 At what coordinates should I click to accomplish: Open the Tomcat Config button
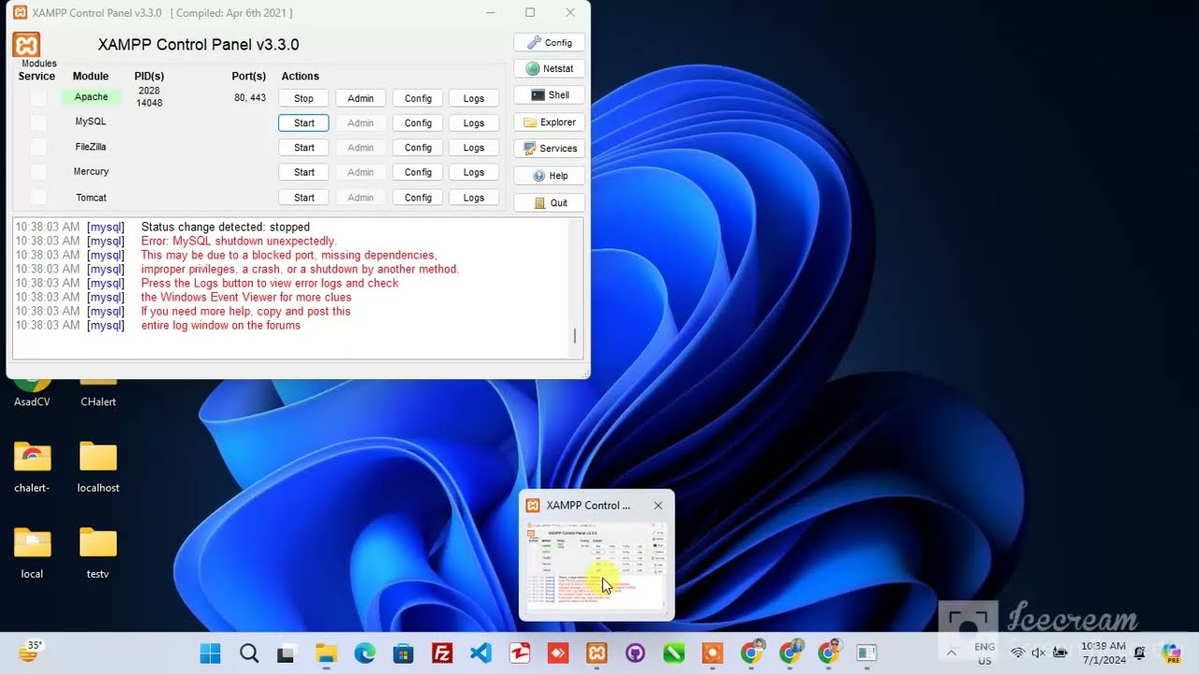pyautogui.click(x=418, y=198)
